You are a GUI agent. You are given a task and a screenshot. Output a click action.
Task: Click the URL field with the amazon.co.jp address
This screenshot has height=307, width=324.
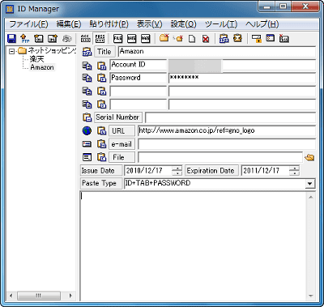tap(227, 130)
